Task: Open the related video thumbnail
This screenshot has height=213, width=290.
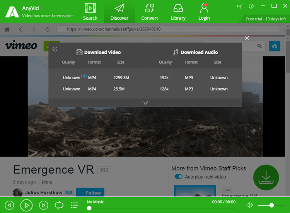Action: (195, 191)
